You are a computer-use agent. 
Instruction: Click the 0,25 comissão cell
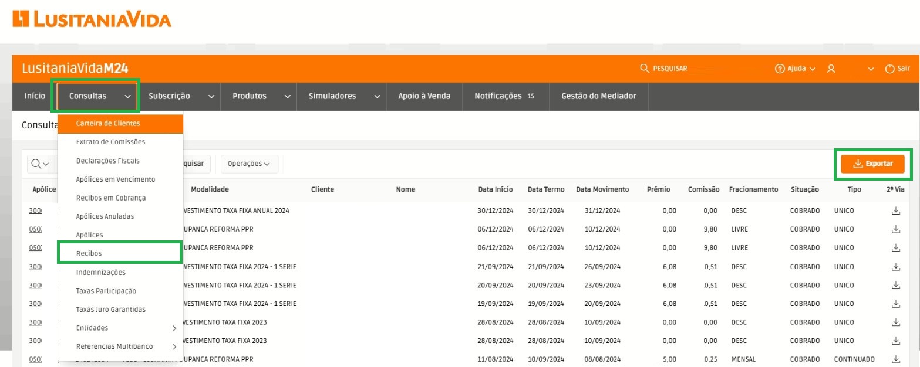710,359
